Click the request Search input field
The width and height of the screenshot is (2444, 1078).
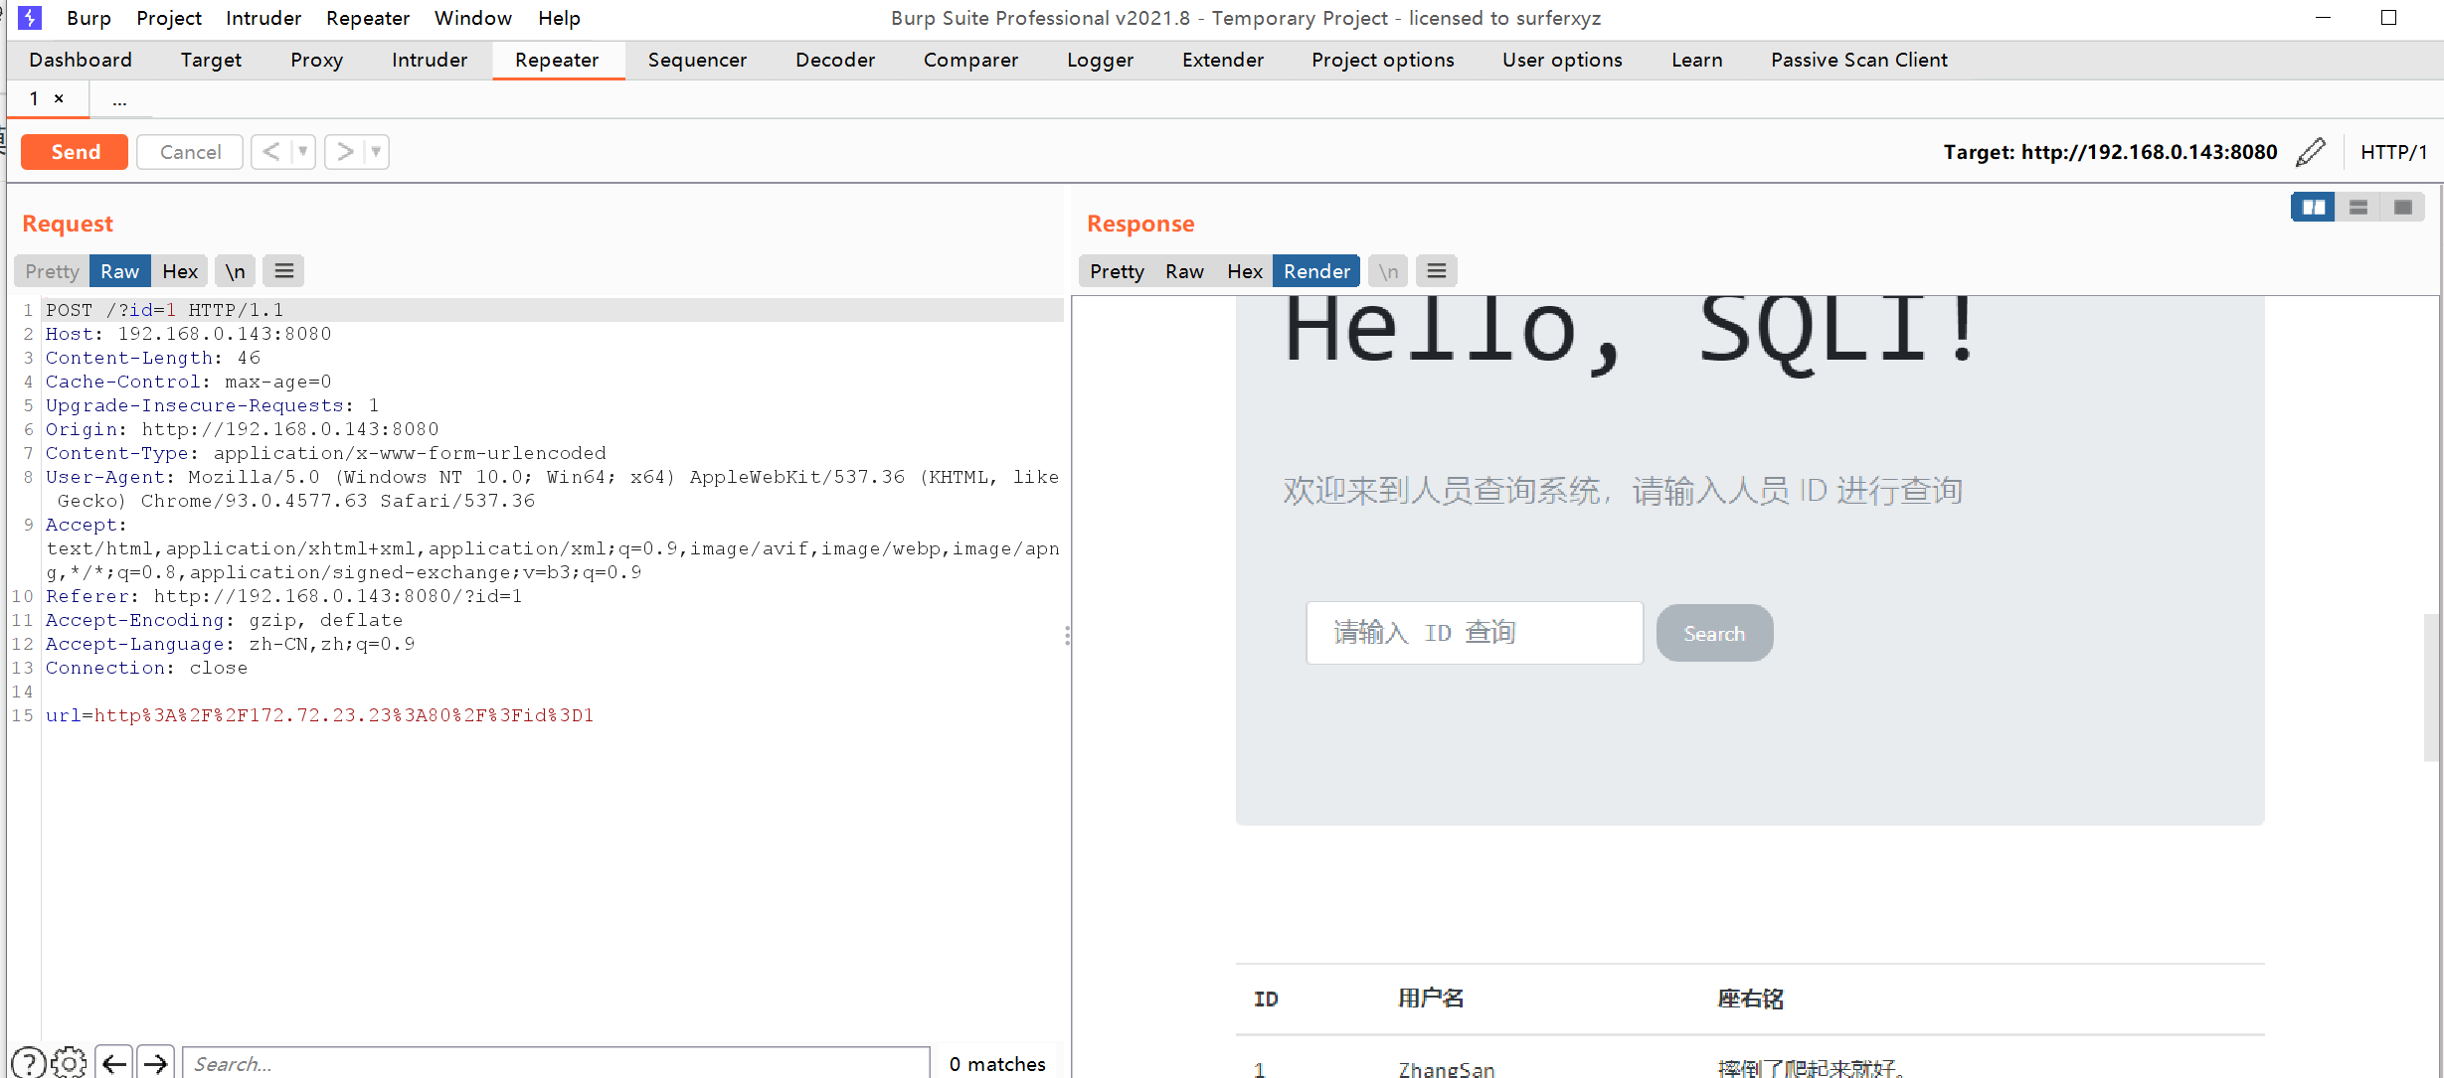[x=557, y=1063]
